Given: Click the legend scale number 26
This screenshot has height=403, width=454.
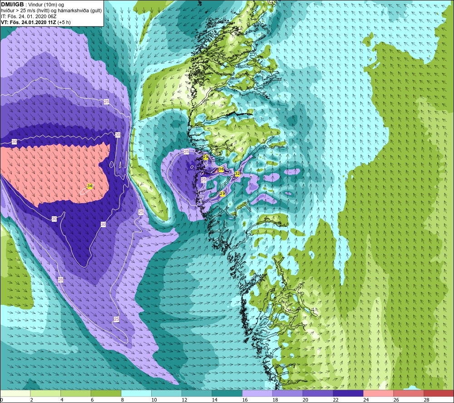Looking at the screenshot, I should tap(396, 400).
